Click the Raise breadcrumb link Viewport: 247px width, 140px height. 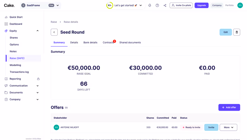pos(54,22)
